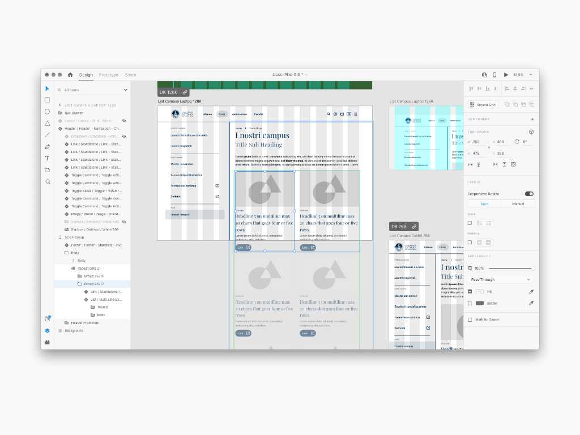
Task: Open invite to document user icon
Action: 484,75
